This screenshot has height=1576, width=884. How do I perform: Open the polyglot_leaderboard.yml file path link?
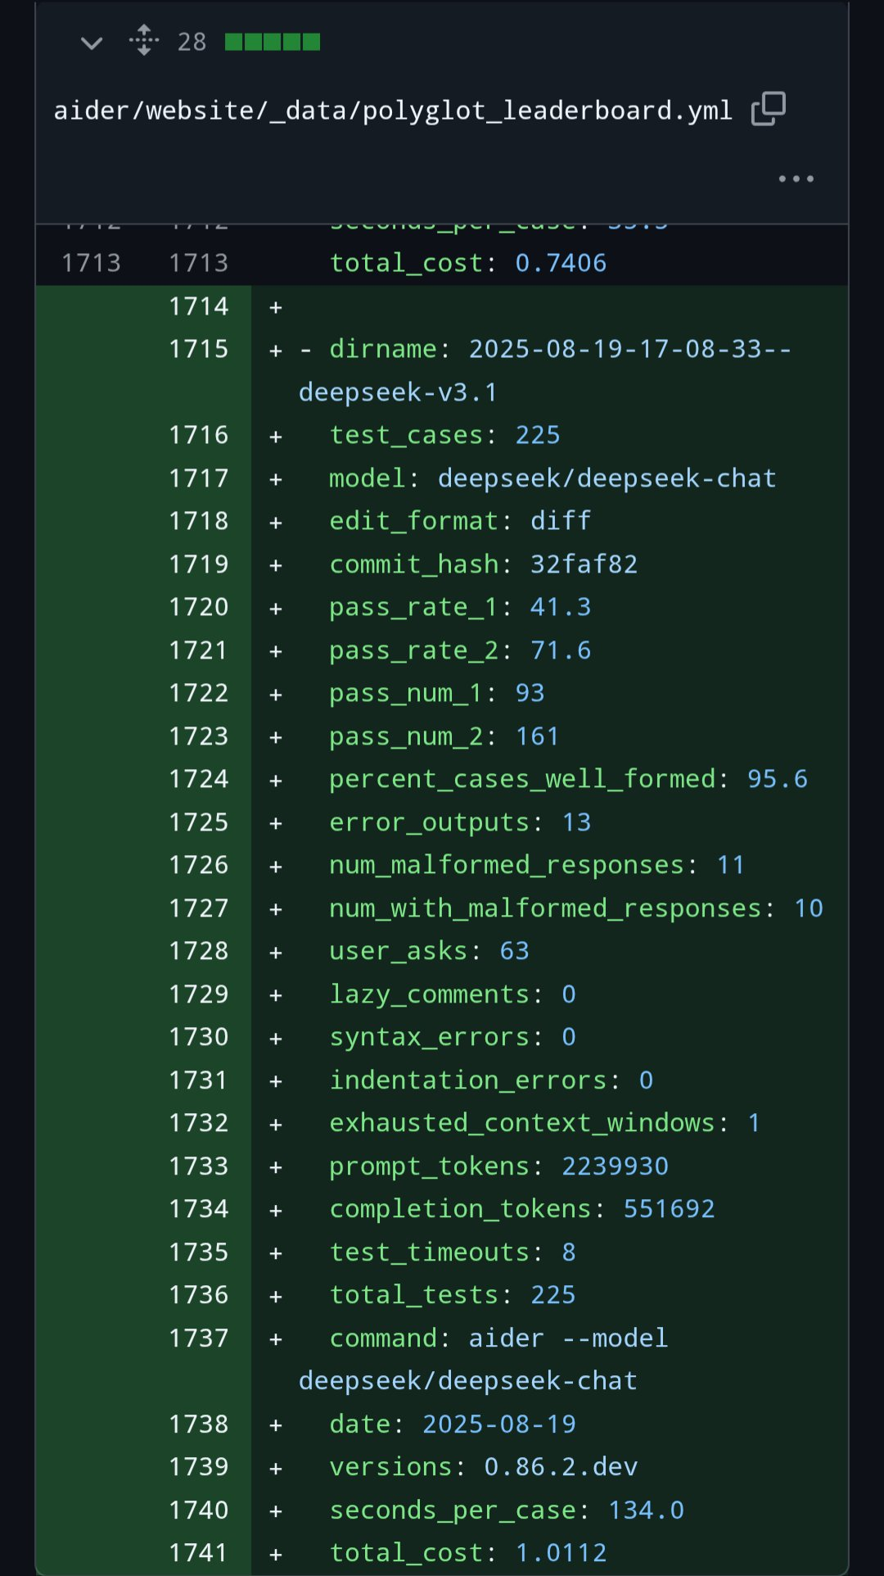point(393,111)
